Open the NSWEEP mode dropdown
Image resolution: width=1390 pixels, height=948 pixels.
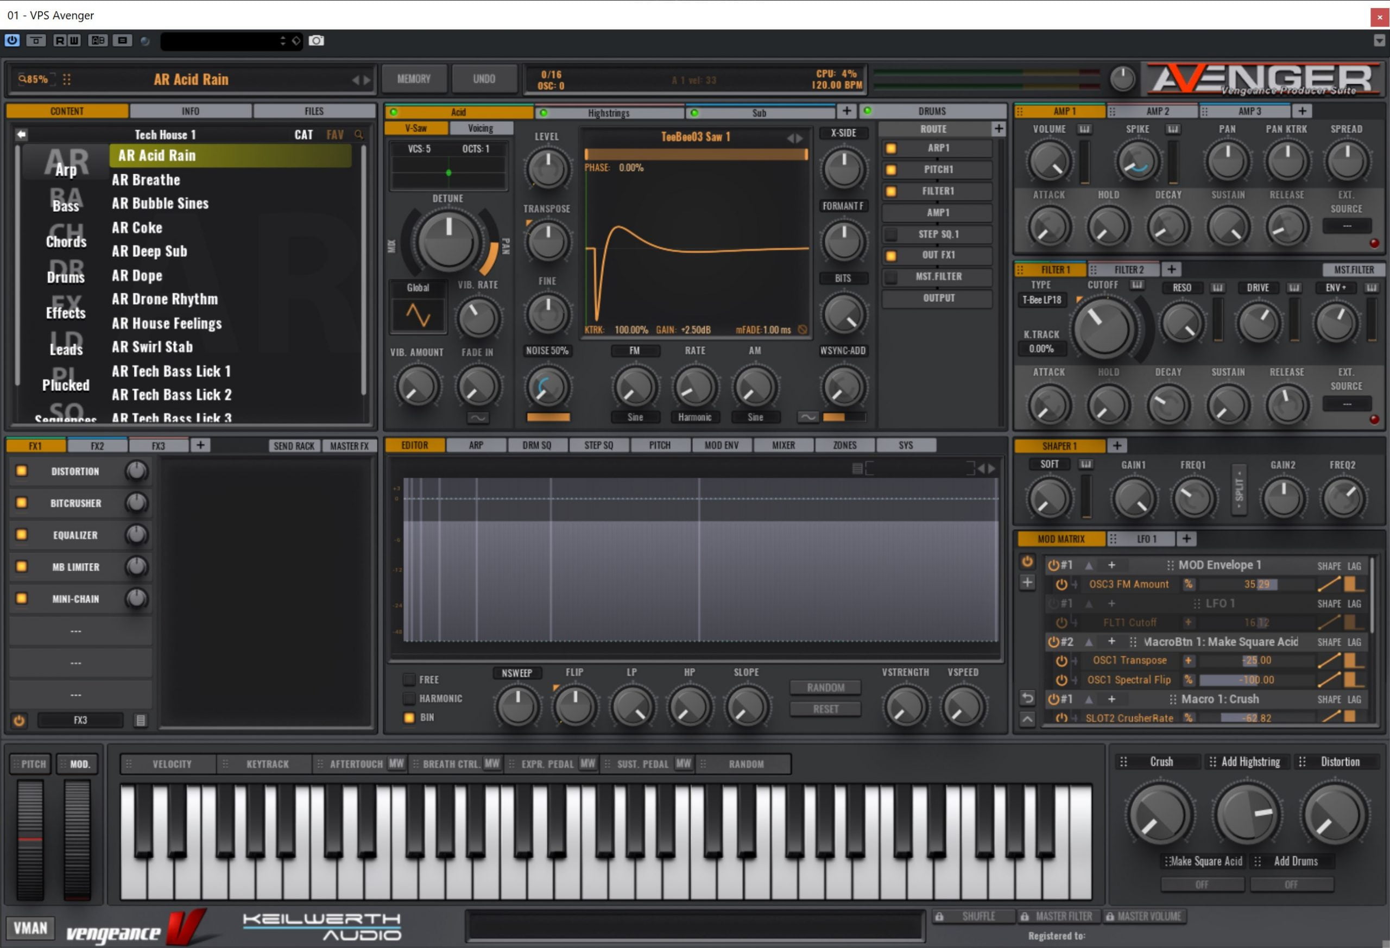(x=517, y=673)
